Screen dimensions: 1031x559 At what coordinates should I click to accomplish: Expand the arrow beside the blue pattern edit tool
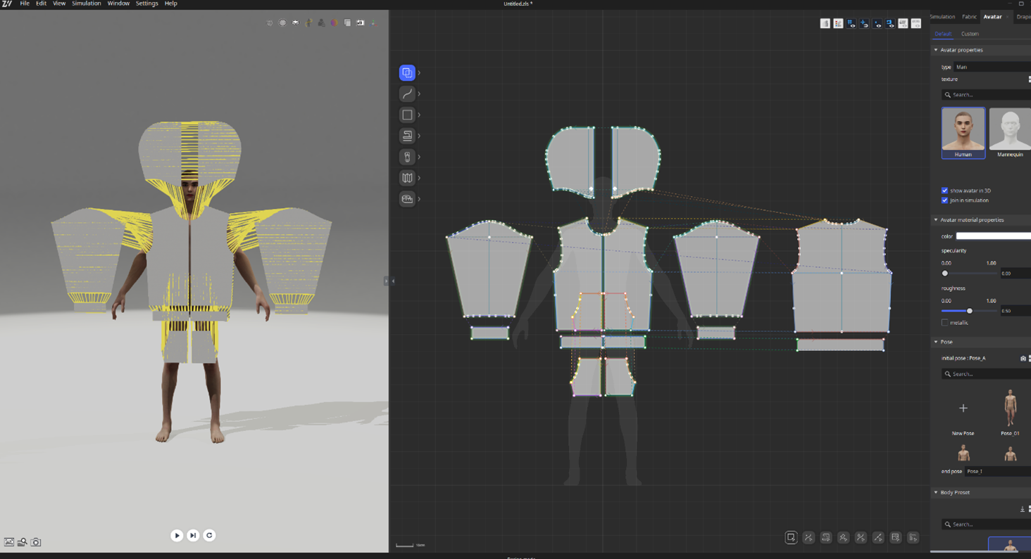coord(419,72)
